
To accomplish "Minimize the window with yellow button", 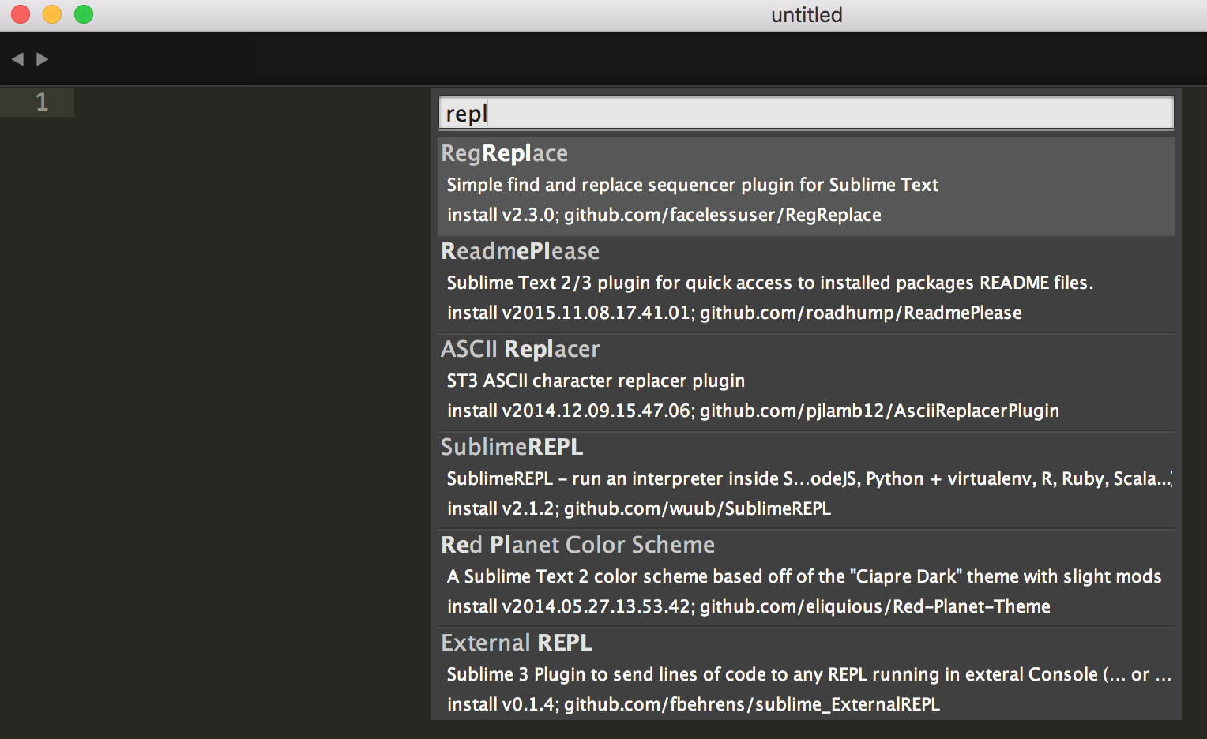I will tap(52, 14).
